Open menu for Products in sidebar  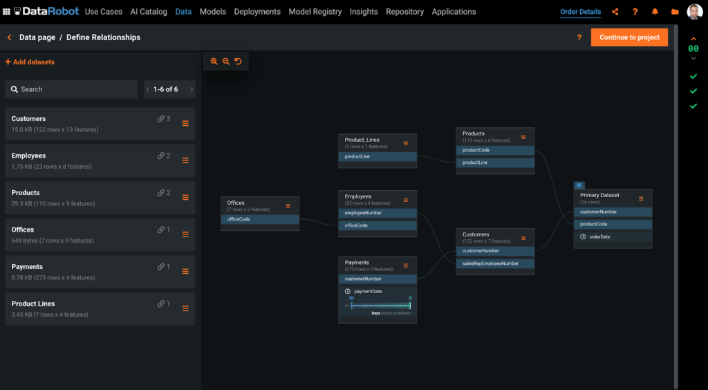[x=185, y=197]
